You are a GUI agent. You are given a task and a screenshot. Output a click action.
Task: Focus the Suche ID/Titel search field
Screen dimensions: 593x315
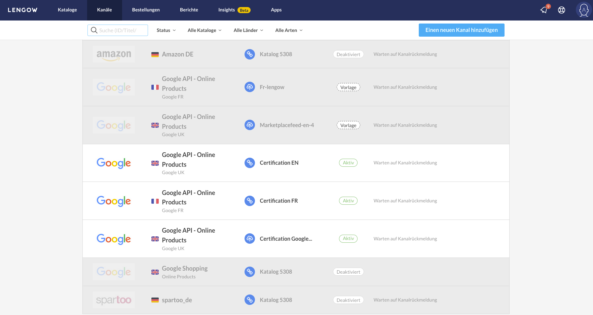click(x=118, y=30)
